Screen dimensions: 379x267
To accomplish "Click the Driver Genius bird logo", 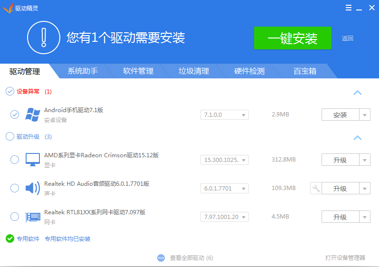I will click(x=8, y=8).
